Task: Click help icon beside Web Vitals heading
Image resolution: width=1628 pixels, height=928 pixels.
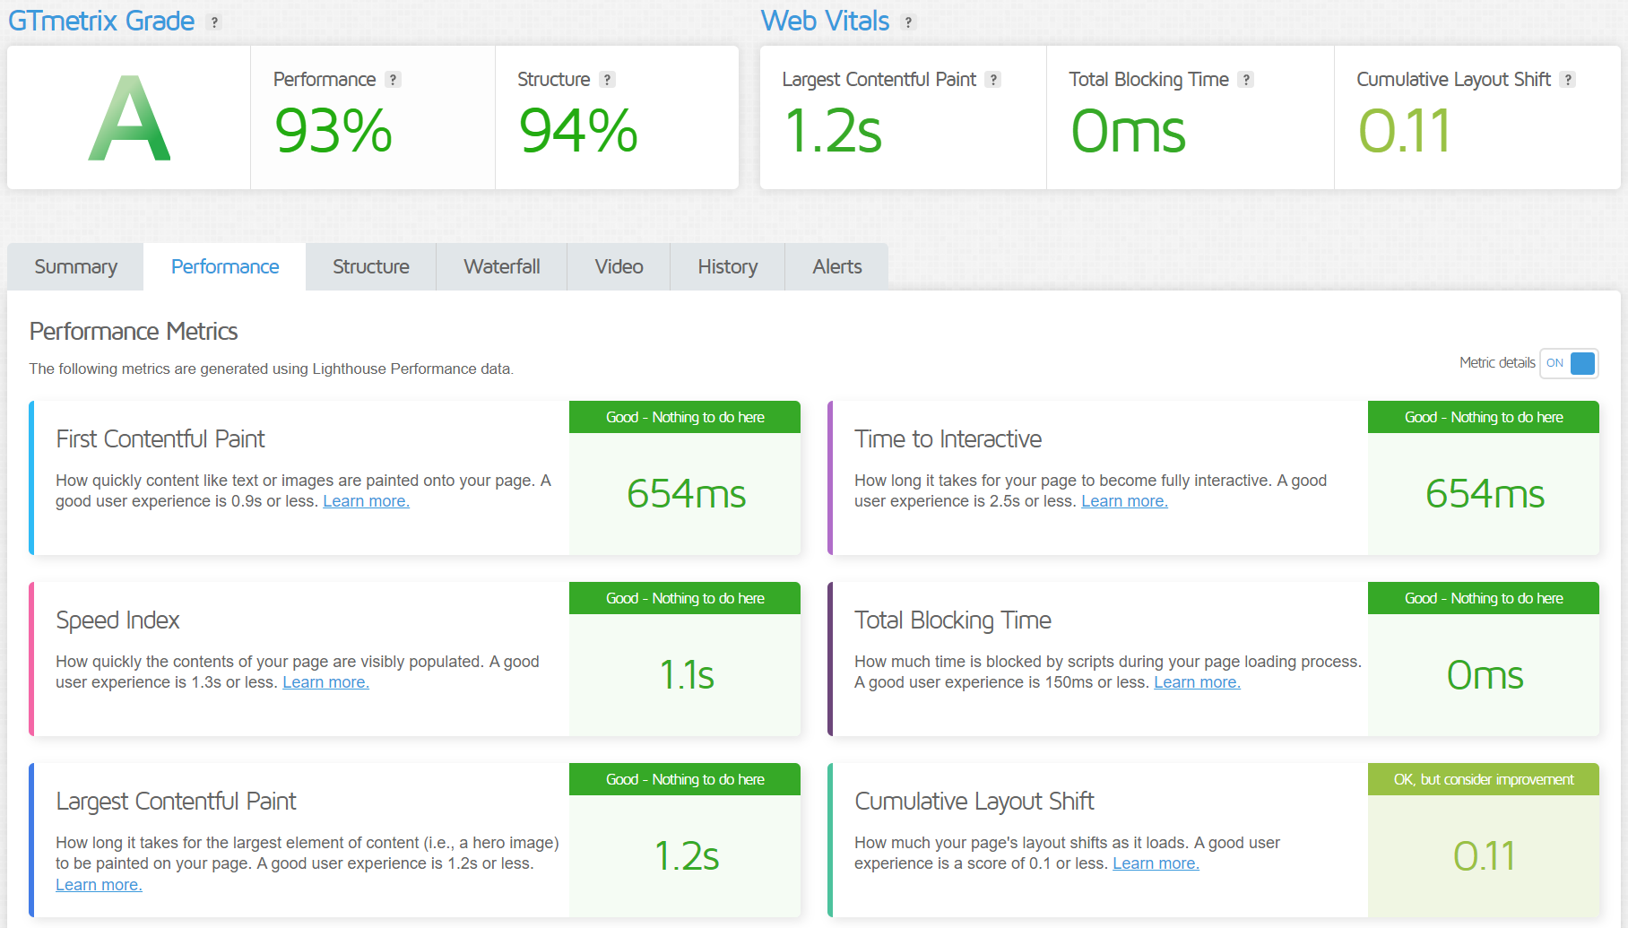Action: (908, 22)
